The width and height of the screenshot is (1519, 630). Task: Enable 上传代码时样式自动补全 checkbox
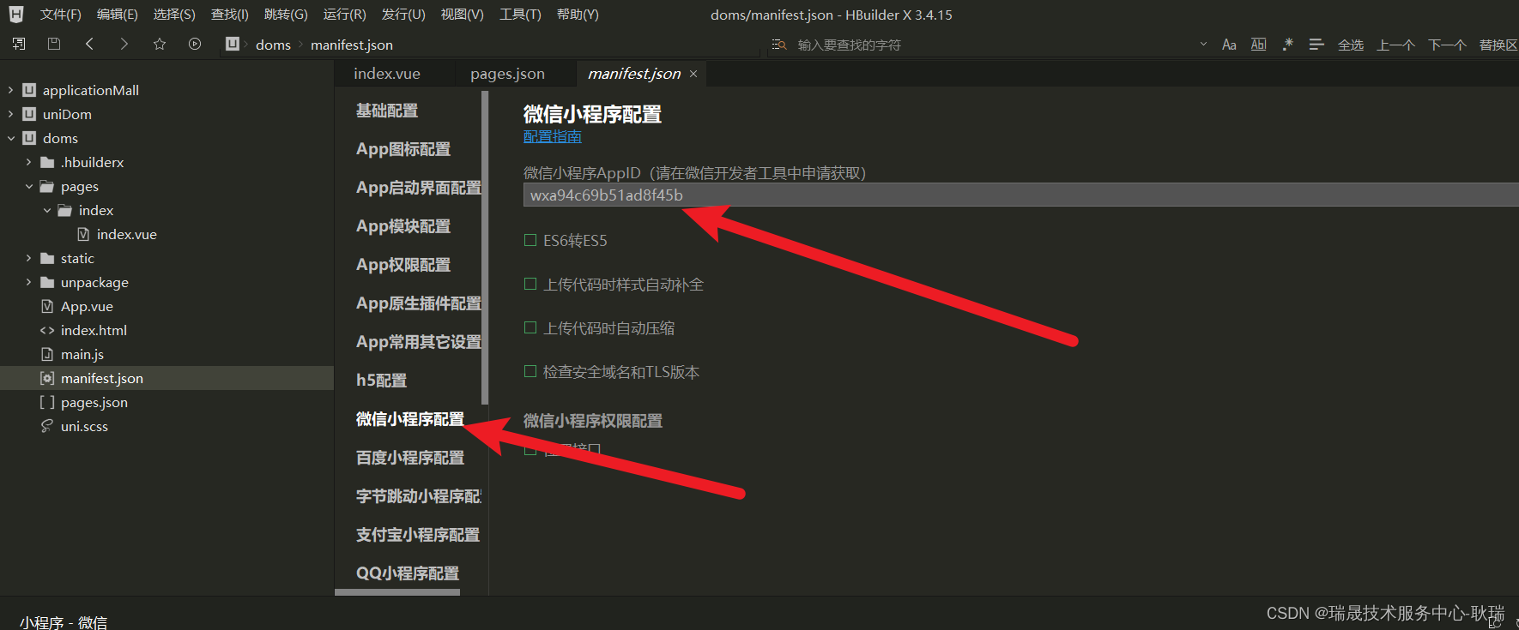530,284
